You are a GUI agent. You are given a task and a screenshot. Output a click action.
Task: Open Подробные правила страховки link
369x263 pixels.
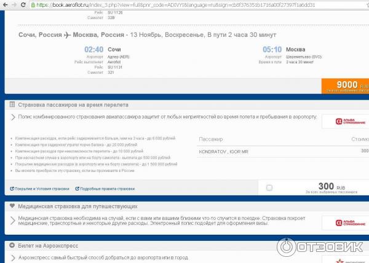[x=107, y=189]
